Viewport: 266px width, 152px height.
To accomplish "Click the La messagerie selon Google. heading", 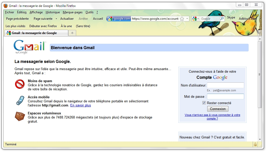I will click(43, 61).
